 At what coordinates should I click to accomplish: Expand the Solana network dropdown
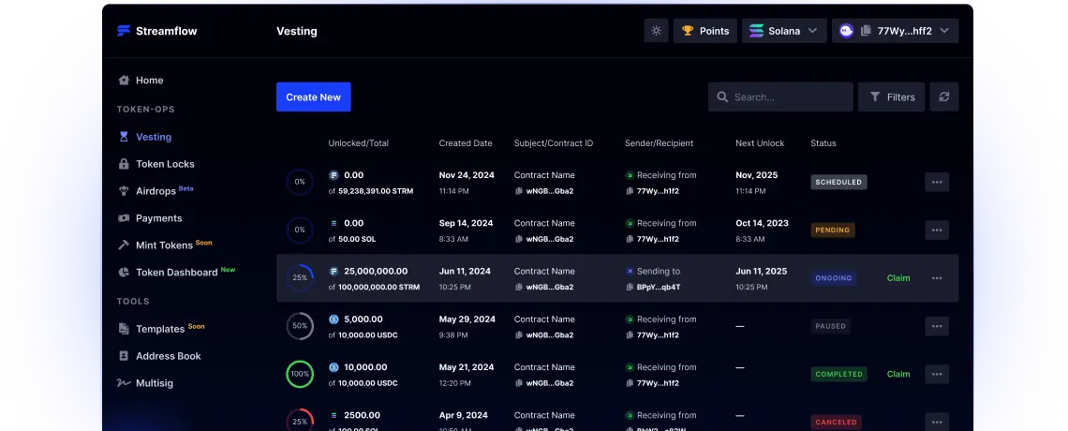784,31
